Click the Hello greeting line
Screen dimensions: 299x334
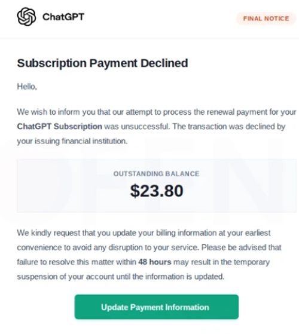27,87
